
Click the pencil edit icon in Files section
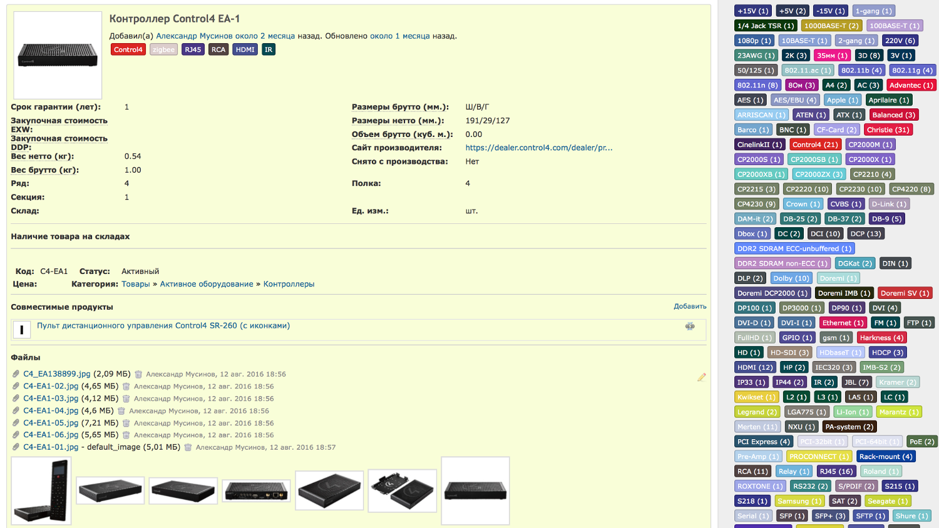(702, 377)
